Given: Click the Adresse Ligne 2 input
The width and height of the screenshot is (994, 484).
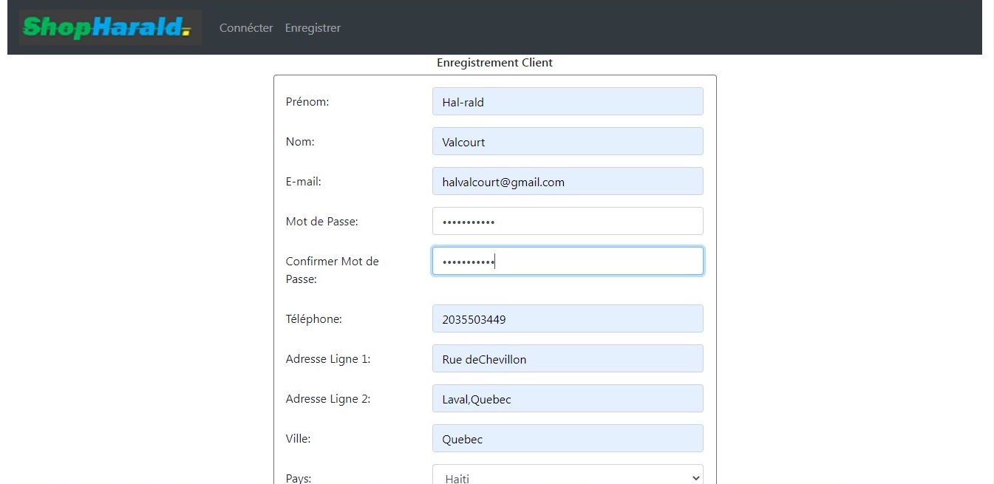Looking at the screenshot, I should coord(567,399).
